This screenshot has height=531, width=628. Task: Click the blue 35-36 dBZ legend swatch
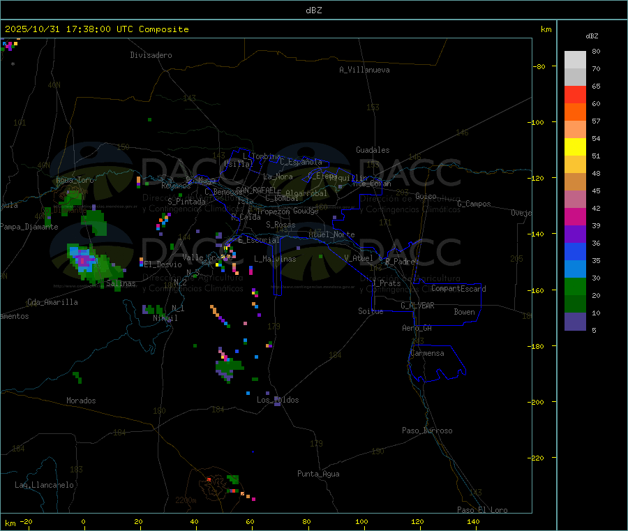575,251
